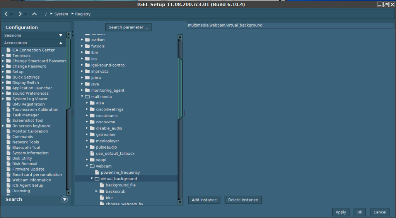Open the Registry breadcrumb item
This screenshot has width=396, height=218.
[83, 14]
